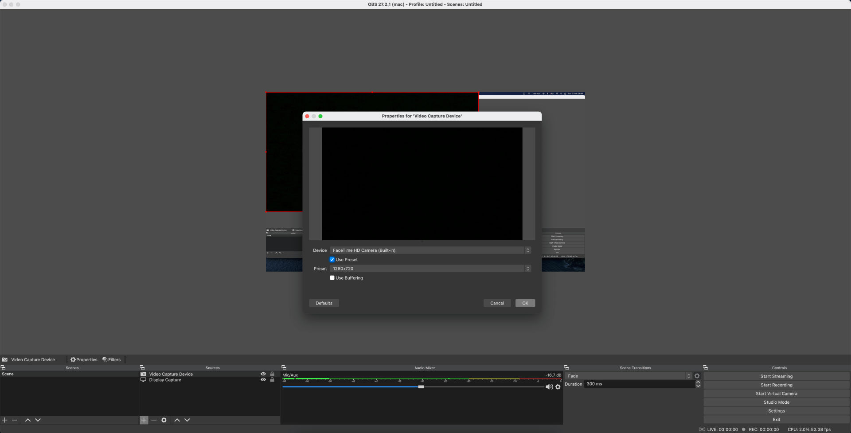This screenshot has height=433, width=851.
Task: Select Display Capture in the Sources list
Action: coord(165,380)
